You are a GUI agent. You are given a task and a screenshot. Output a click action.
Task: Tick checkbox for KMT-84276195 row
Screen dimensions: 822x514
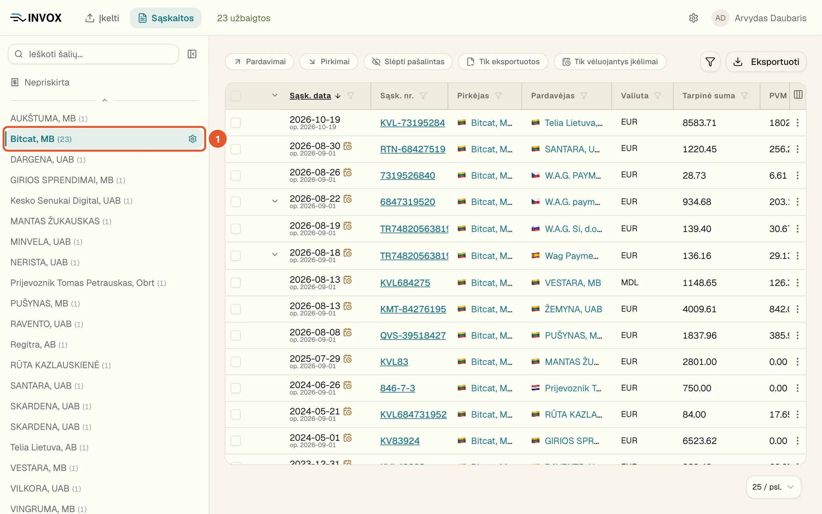[x=236, y=309]
